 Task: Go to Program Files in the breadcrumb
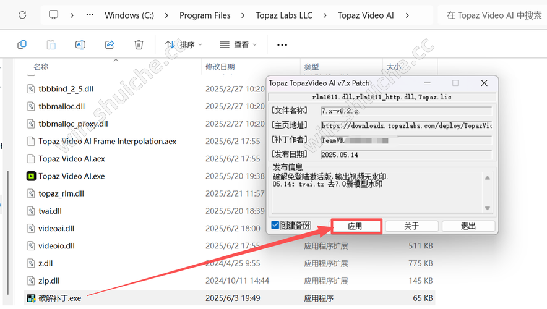(x=205, y=15)
